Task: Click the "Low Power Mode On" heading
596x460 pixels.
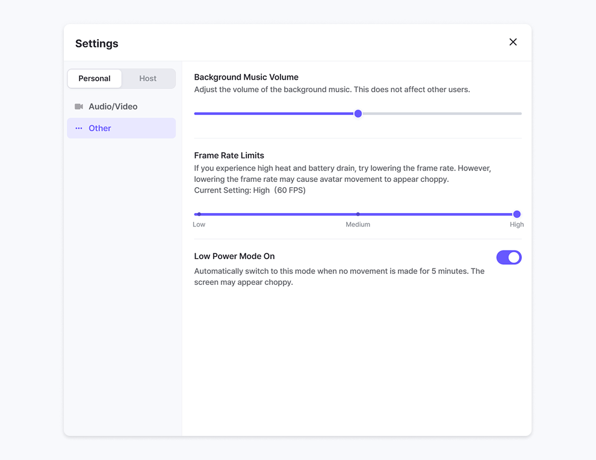Action: pyautogui.click(x=234, y=256)
